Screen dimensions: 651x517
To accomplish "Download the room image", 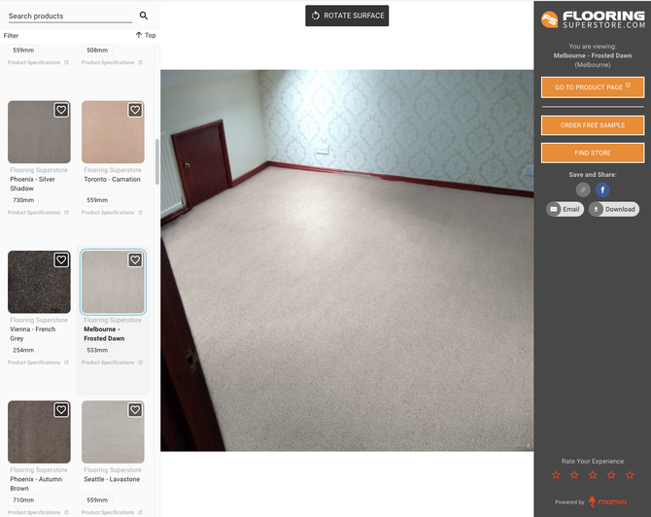I will (x=614, y=209).
